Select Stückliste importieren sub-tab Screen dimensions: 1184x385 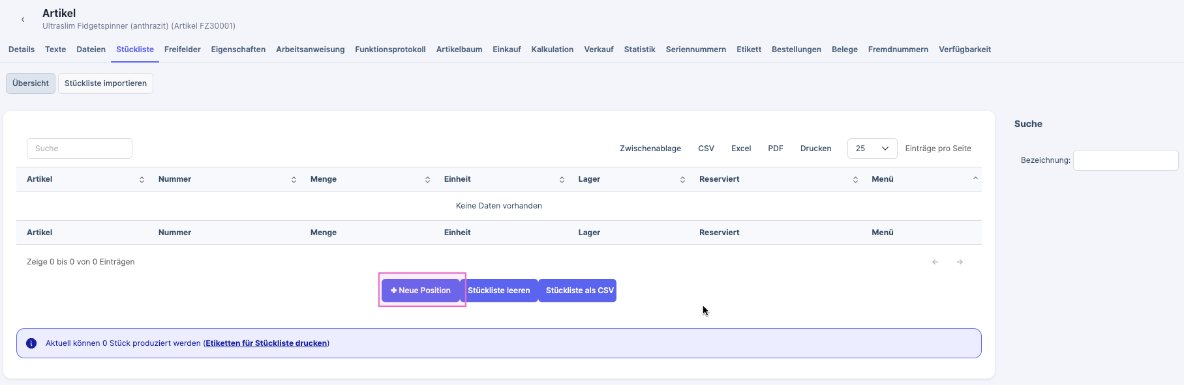(x=106, y=83)
